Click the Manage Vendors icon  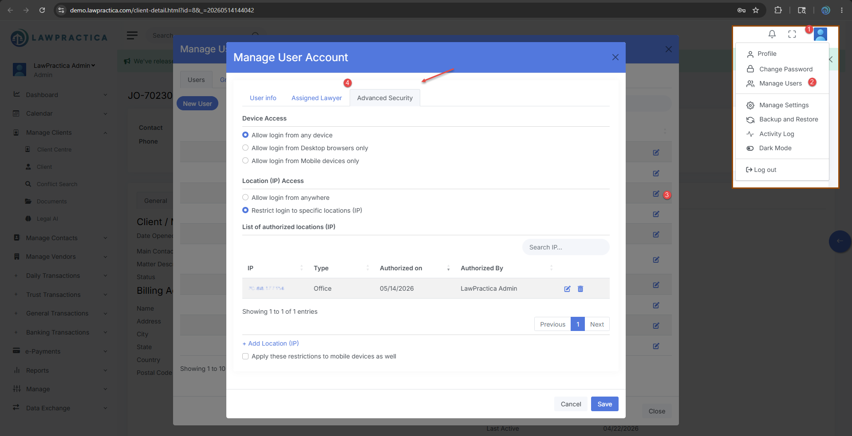click(16, 257)
